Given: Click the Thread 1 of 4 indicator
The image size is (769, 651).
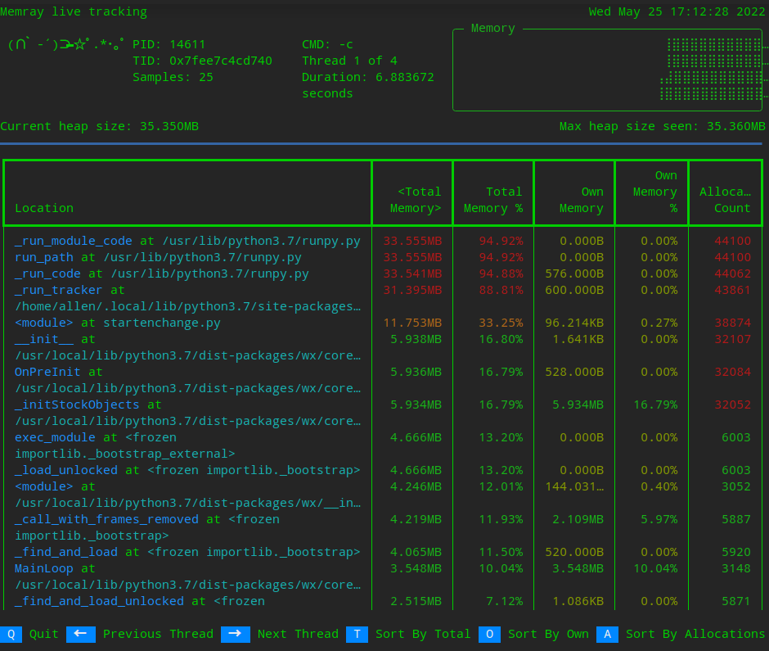Looking at the screenshot, I should (349, 61).
